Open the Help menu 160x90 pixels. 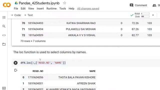tap(71, 8)
